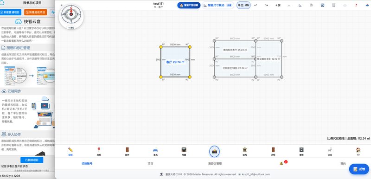The height and width of the screenshot is (179, 371).
Task: Click the 智能户型创建 button
Action: [x=189, y=5]
